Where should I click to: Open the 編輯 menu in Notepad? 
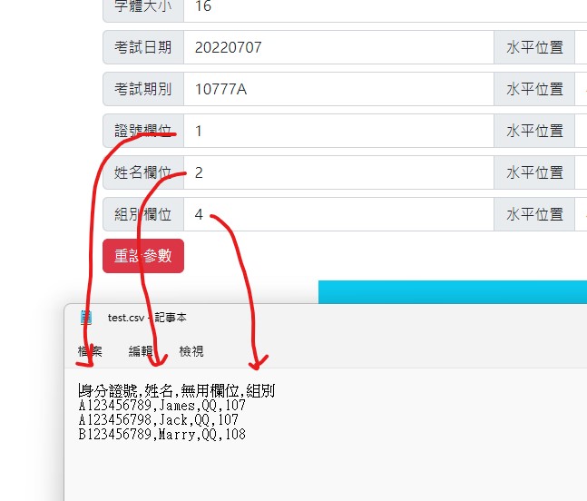(141, 351)
